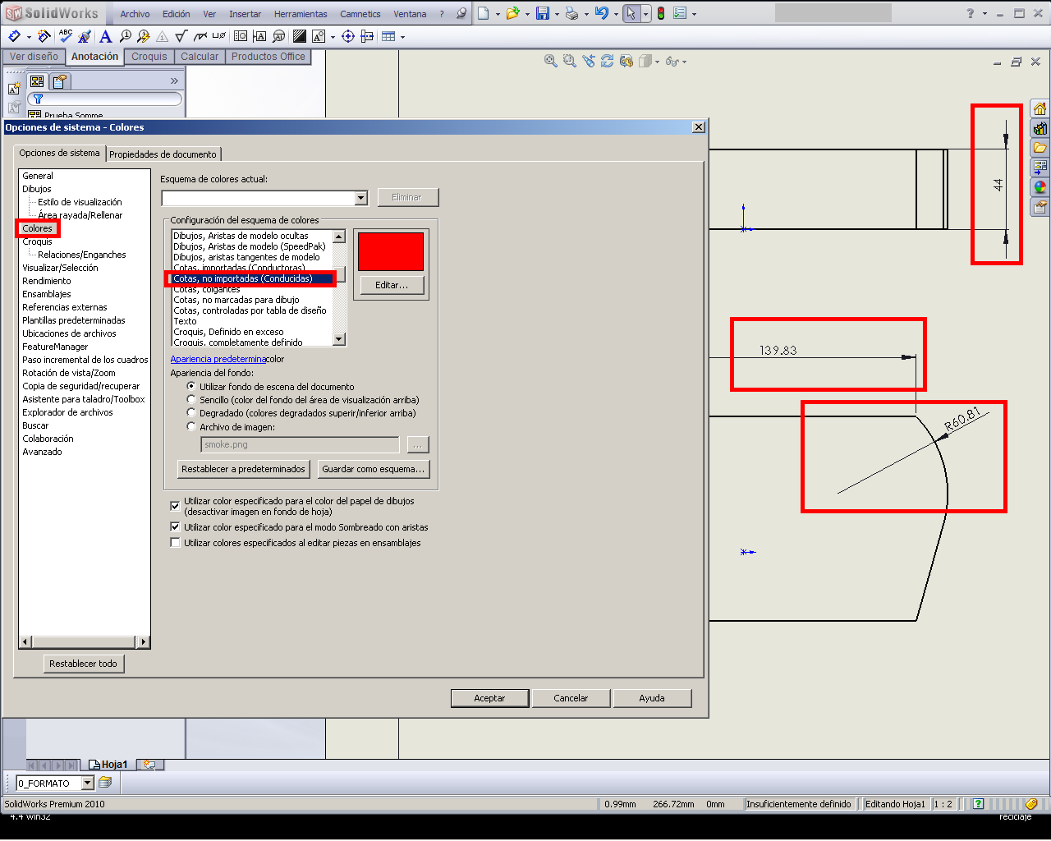Viewport: 1051px width, 841px height.
Task: Expand the Save dropdown arrow
Action: (557, 14)
